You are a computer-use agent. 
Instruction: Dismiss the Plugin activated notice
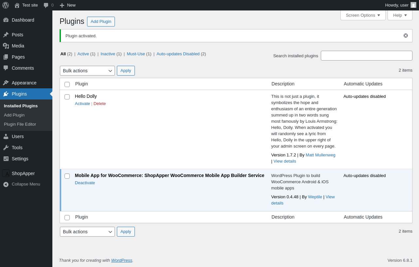[406, 36]
